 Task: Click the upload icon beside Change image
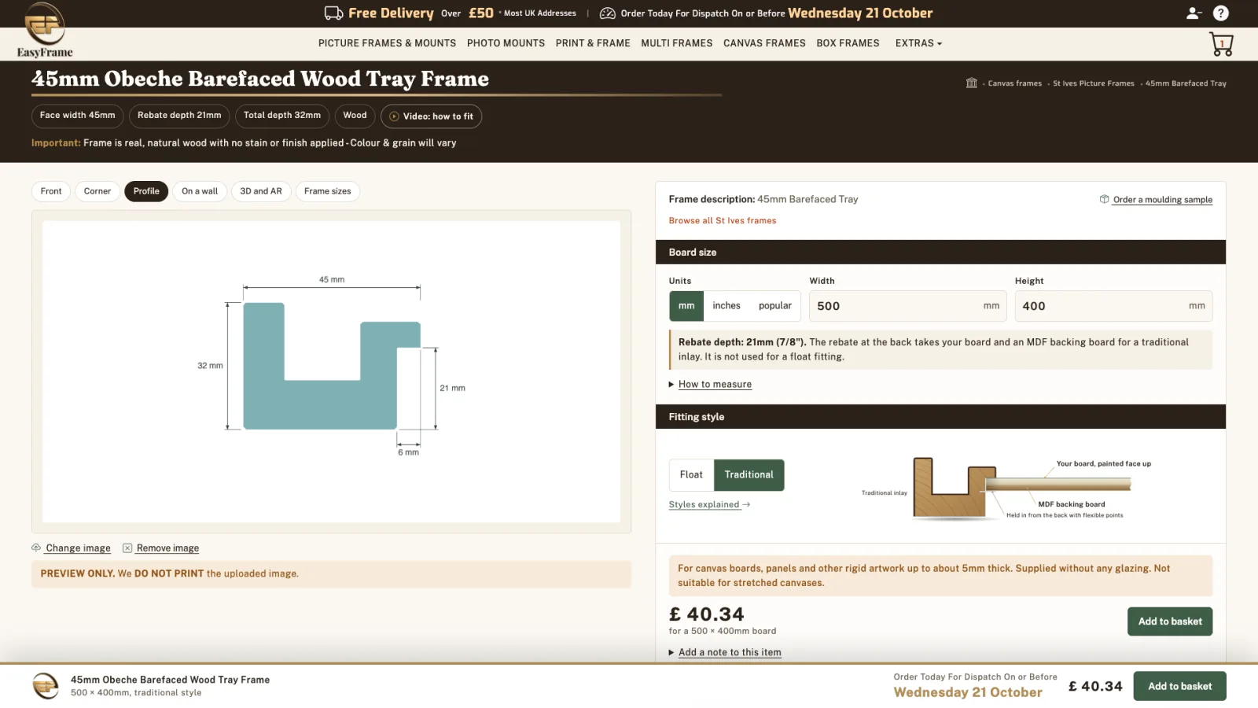click(36, 548)
